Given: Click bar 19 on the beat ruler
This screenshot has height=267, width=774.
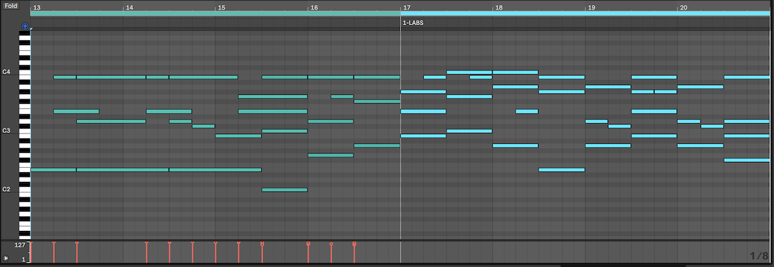Looking at the screenshot, I should (591, 7).
